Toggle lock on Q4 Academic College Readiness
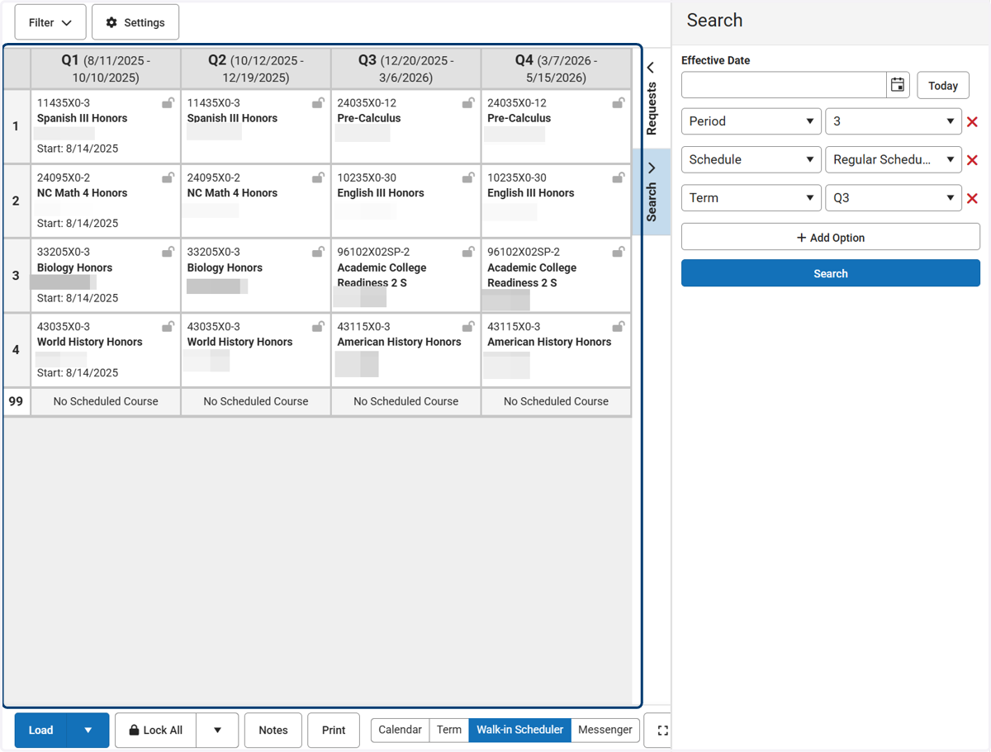Screen dimensions: 991x752 [x=619, y=252]
